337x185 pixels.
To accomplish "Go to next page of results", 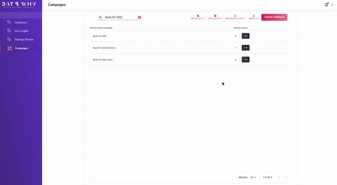I will [286, 177].
